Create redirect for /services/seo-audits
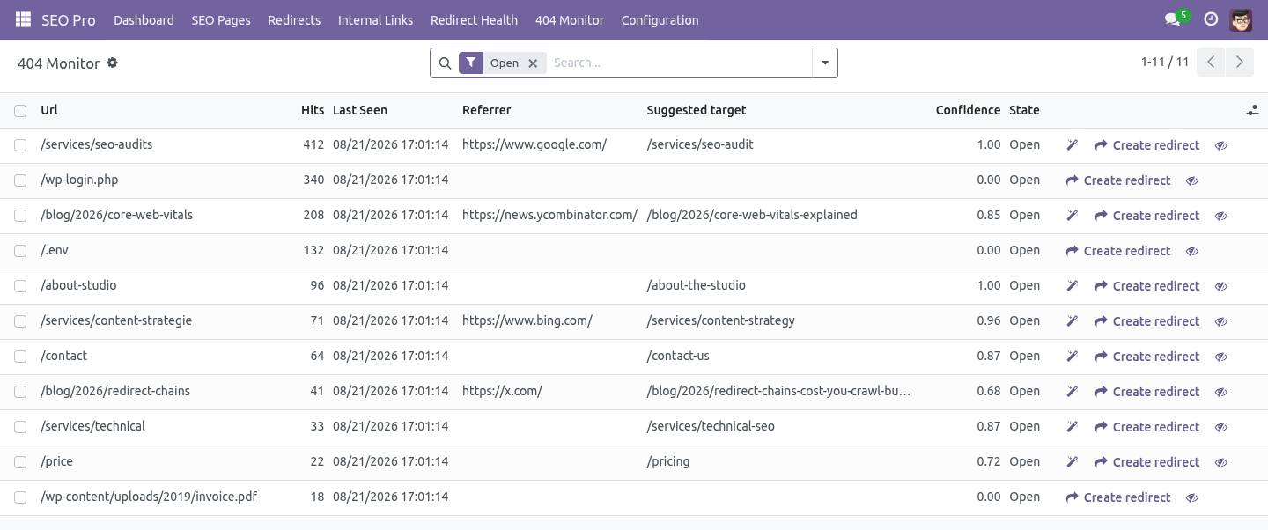The height and width of the screenshot is (530, 1268). coord(1147,145)
